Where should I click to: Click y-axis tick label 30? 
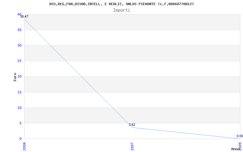tap(19, 45)
